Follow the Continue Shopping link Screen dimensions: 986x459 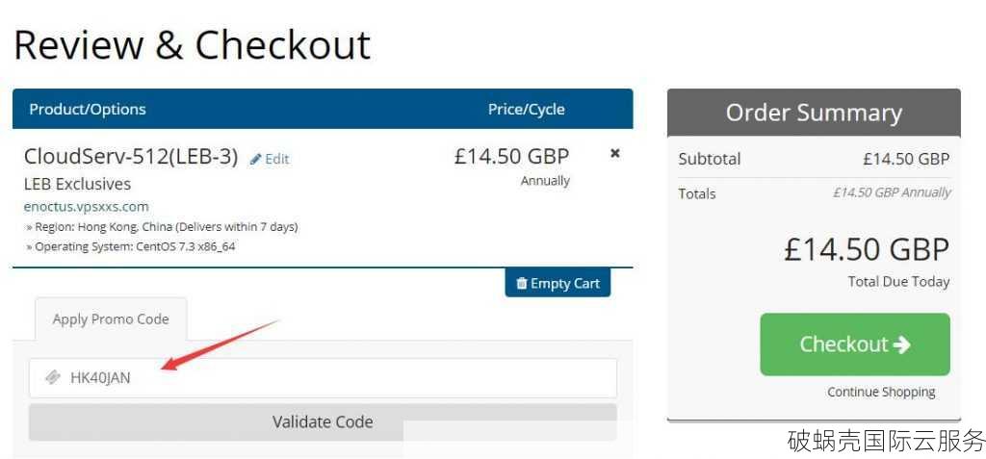[x=881, y=392]
